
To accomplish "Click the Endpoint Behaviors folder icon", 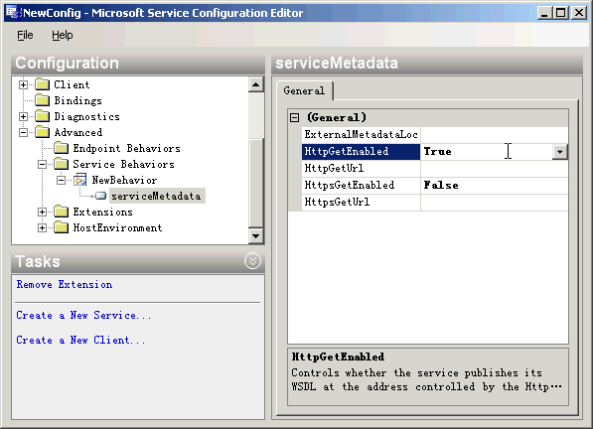I will 62,148.
